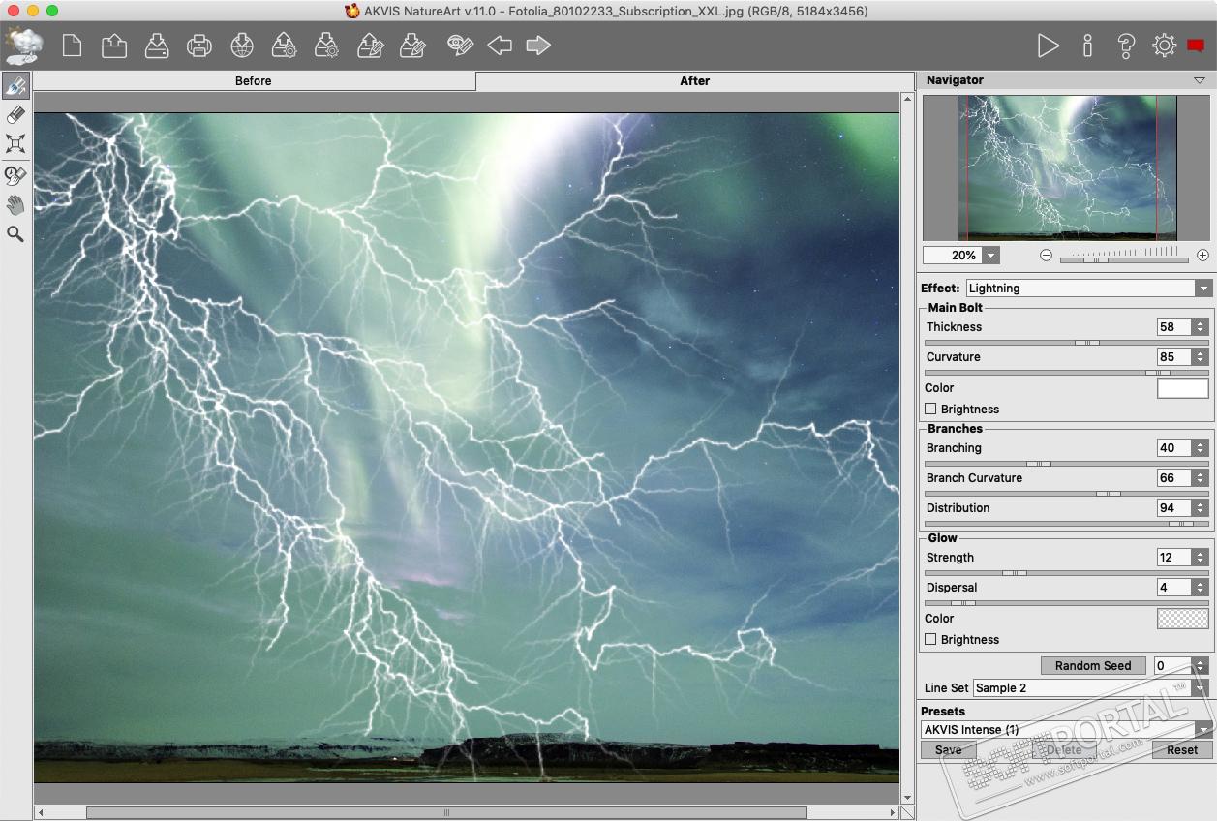Select the Zoom magnifier tool
Screen dimensions: 1217x821
point(15,234)
